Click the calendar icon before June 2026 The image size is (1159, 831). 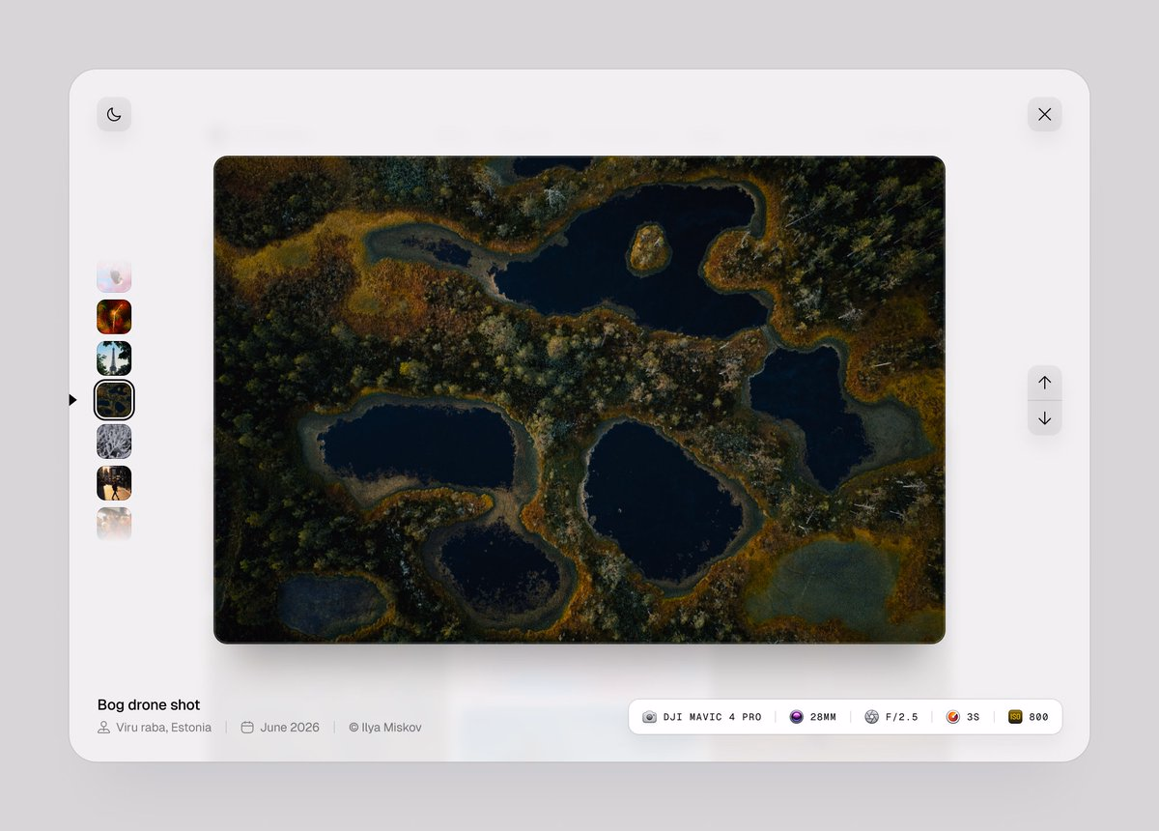pos(247,728)
